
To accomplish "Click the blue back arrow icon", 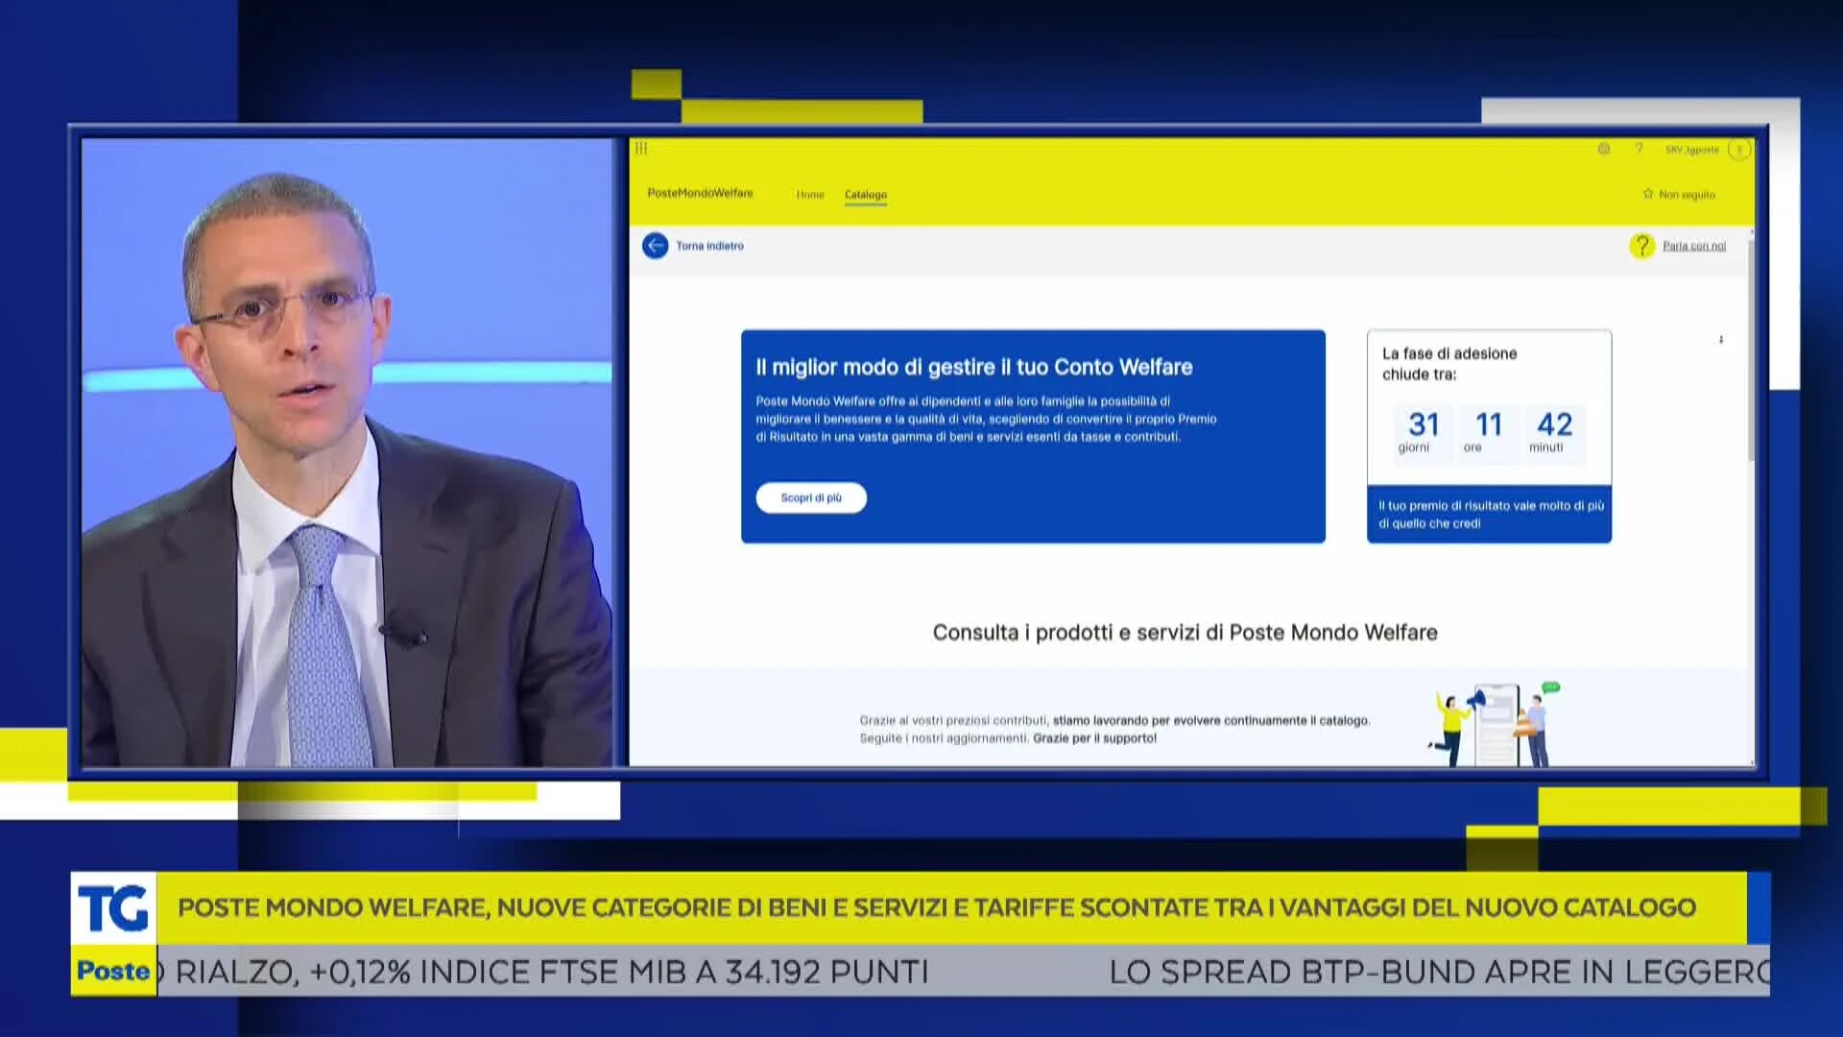I will pyautogui.click(x=655, y=246).
